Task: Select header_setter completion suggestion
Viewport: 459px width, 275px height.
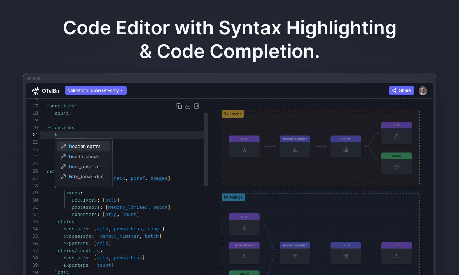Action: (83, 146)
